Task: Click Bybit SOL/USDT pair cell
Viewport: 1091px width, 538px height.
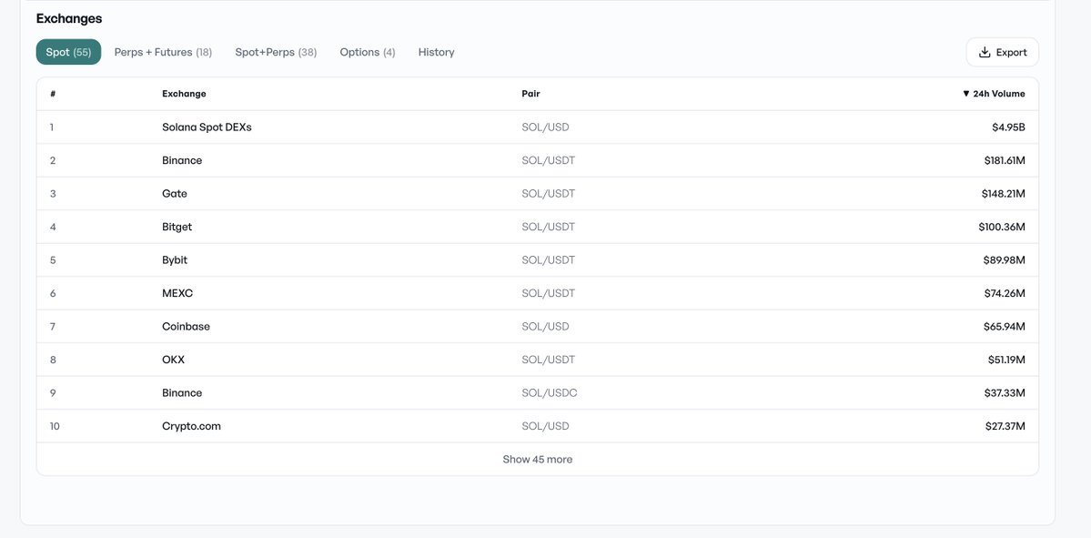Action: click(549, 260)
